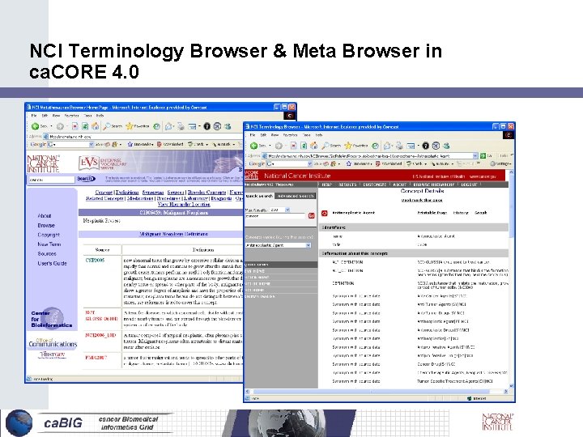The width and height of the screenshot is (583, 437).
Task: Click Back arrow in Terminology Browser window
Action: pos(254,146)
